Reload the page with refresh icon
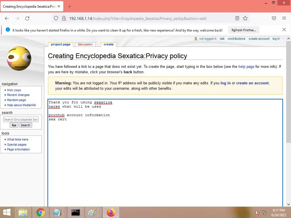291x218 pixels. click(27, 18)
